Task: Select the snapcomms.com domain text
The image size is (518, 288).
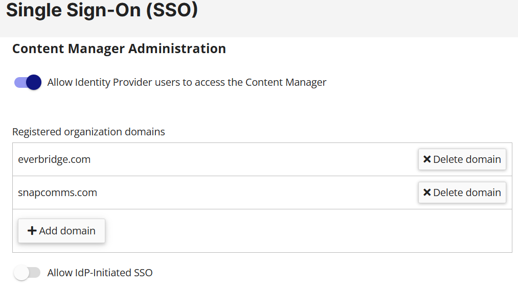Action: [57, 193]
